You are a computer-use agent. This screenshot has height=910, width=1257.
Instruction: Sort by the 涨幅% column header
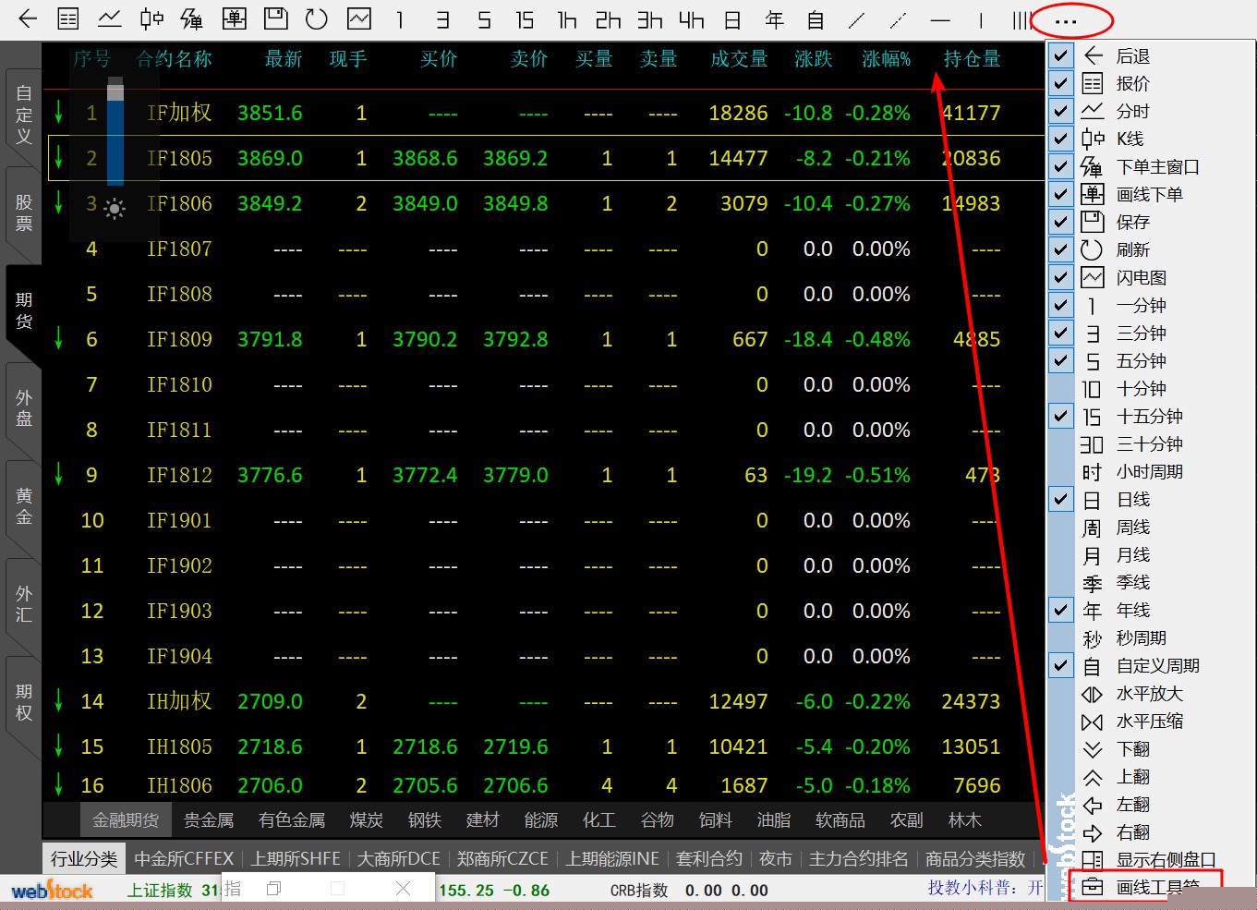(x=886, y=59)
